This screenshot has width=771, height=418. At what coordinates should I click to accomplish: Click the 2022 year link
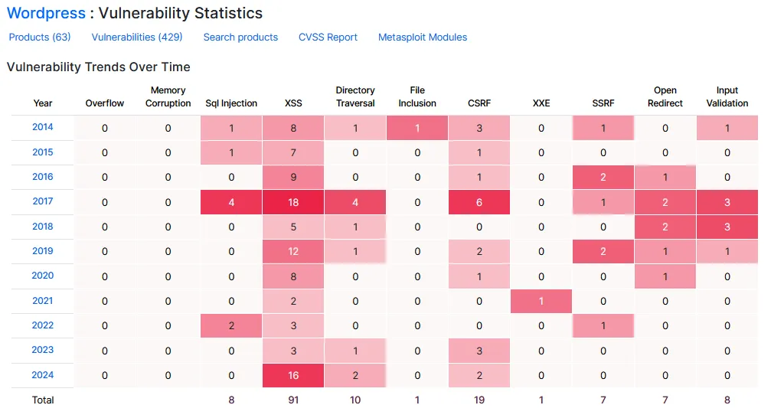pyautogui.click(x=43, y=325)
